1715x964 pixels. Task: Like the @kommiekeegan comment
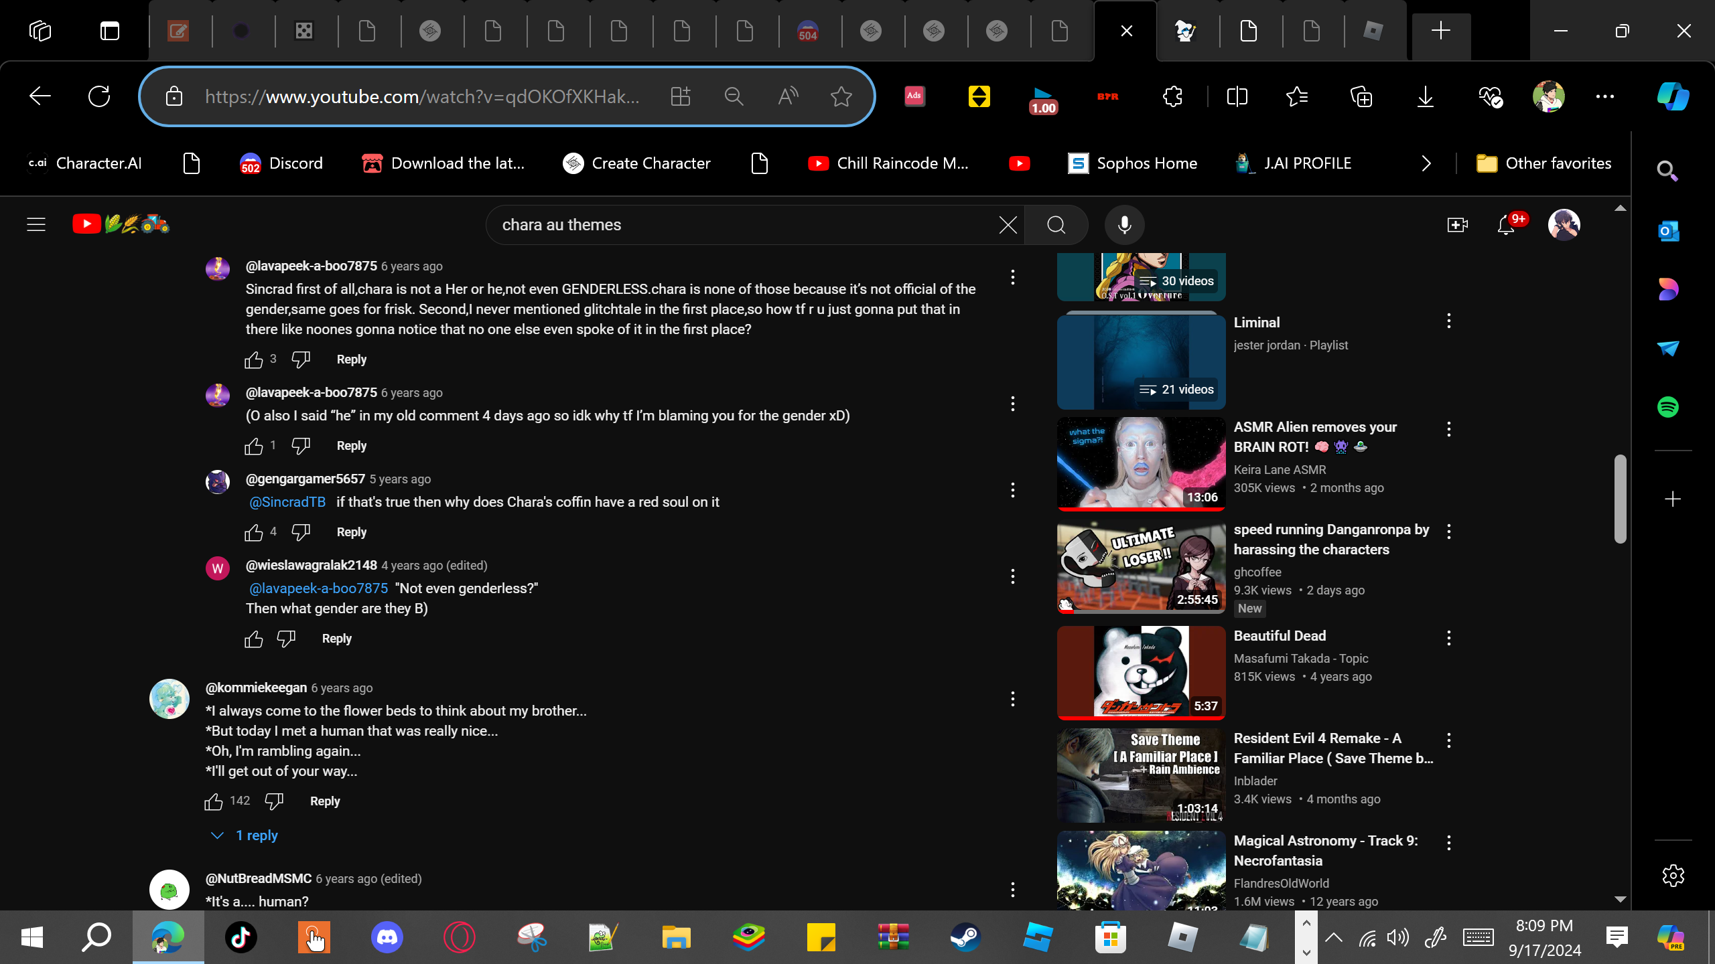[214, 801]
